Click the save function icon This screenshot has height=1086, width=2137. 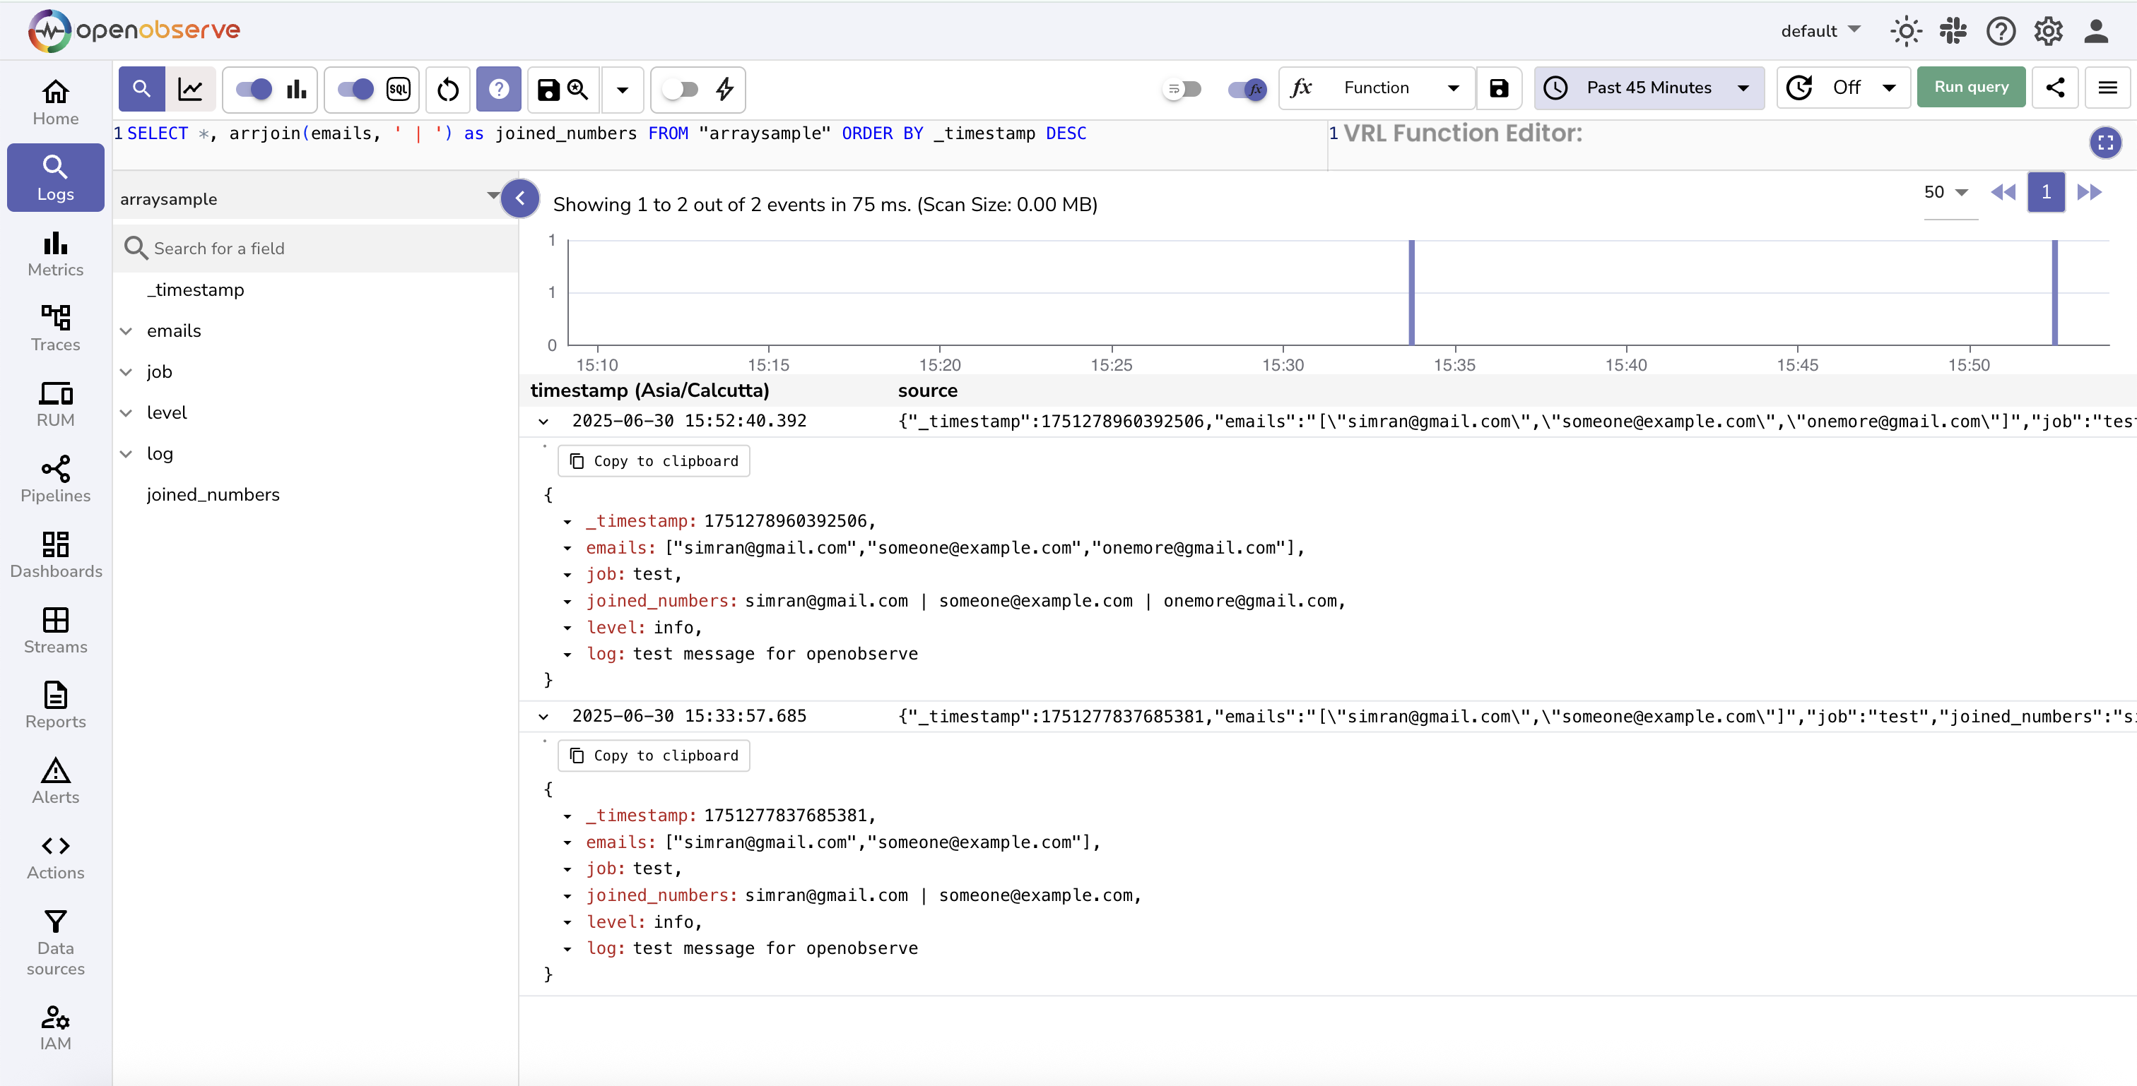click(1498, 88)
